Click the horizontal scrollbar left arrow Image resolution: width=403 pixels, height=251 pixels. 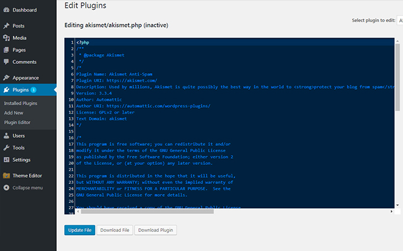78,211
